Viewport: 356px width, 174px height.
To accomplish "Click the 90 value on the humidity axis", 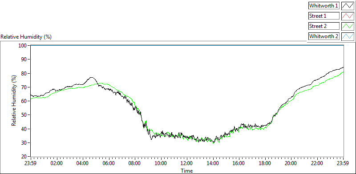I will pos(24,59).
